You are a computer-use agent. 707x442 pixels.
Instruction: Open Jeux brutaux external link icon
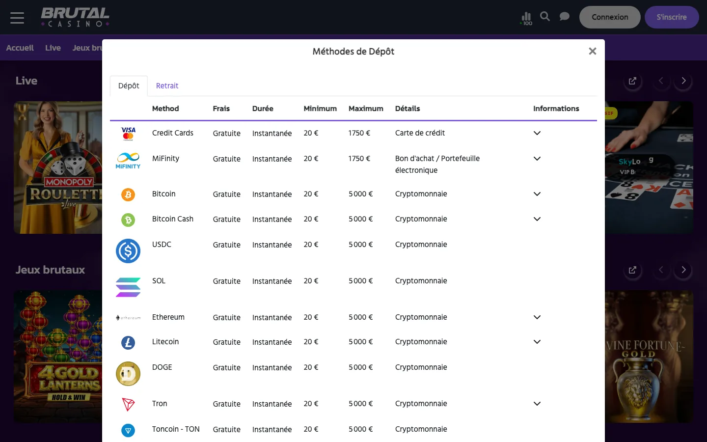click(632, 270)
